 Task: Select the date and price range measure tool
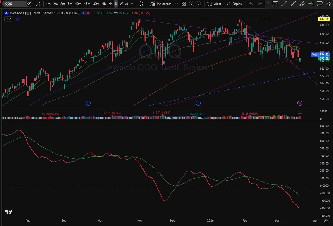pos(275,4)
